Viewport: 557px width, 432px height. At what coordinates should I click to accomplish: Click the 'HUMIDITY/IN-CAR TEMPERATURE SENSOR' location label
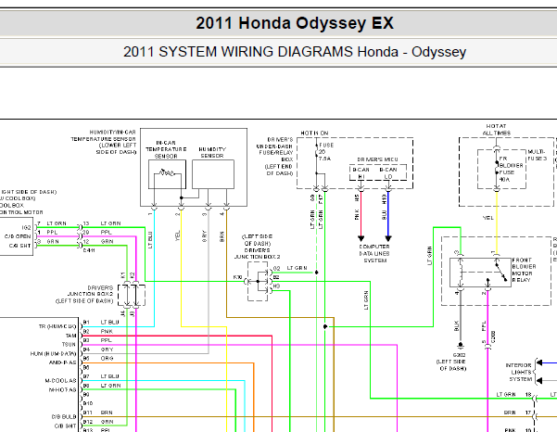pos(104,142)
